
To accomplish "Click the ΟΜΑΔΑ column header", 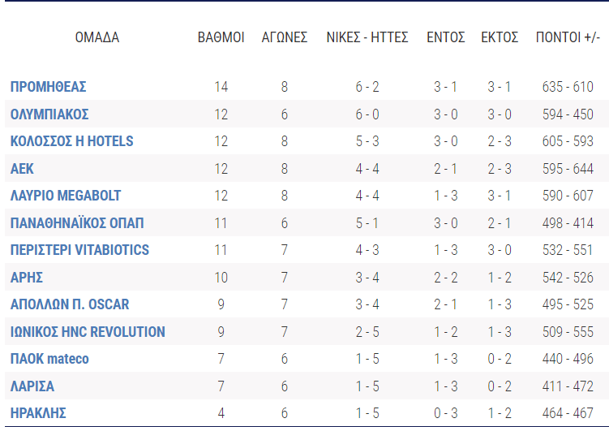I will click(97, 37).
